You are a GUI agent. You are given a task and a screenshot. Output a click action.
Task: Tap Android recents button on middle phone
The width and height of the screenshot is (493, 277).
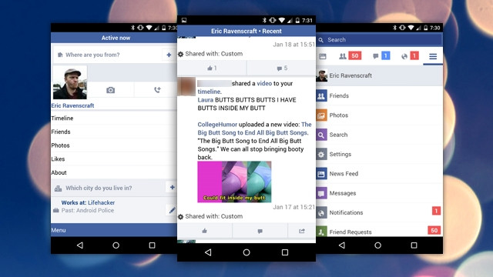285,252
